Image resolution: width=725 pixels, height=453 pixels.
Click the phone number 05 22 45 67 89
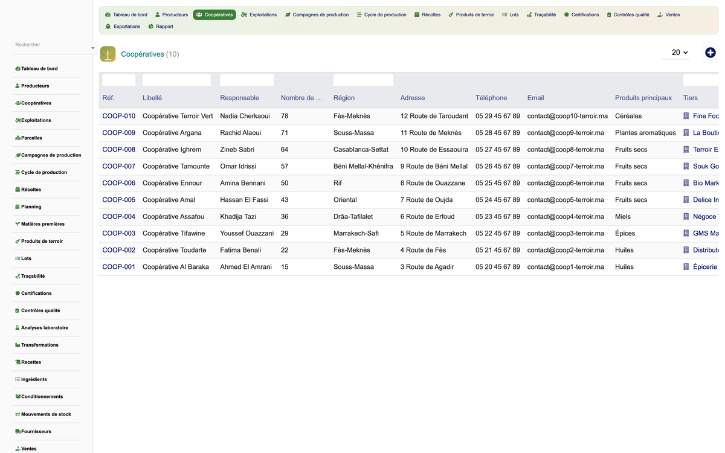498,233
